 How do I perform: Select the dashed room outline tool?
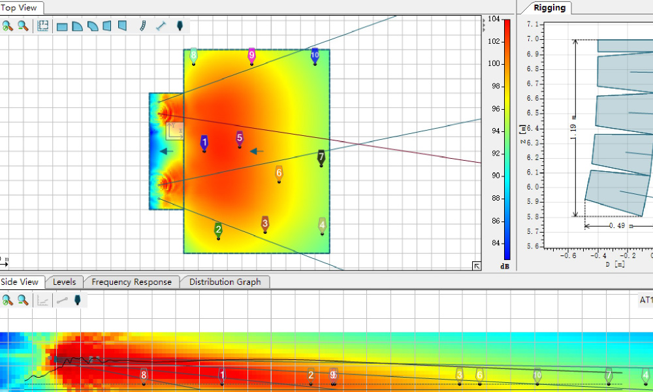coord(43,26)
